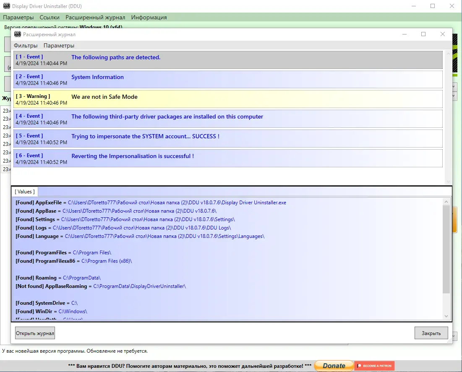Click the DDU icon in main window title bar
Screen dimensions: 462x372
click(6, 6)
